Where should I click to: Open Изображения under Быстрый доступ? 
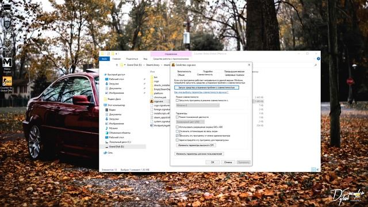[114, 93]
